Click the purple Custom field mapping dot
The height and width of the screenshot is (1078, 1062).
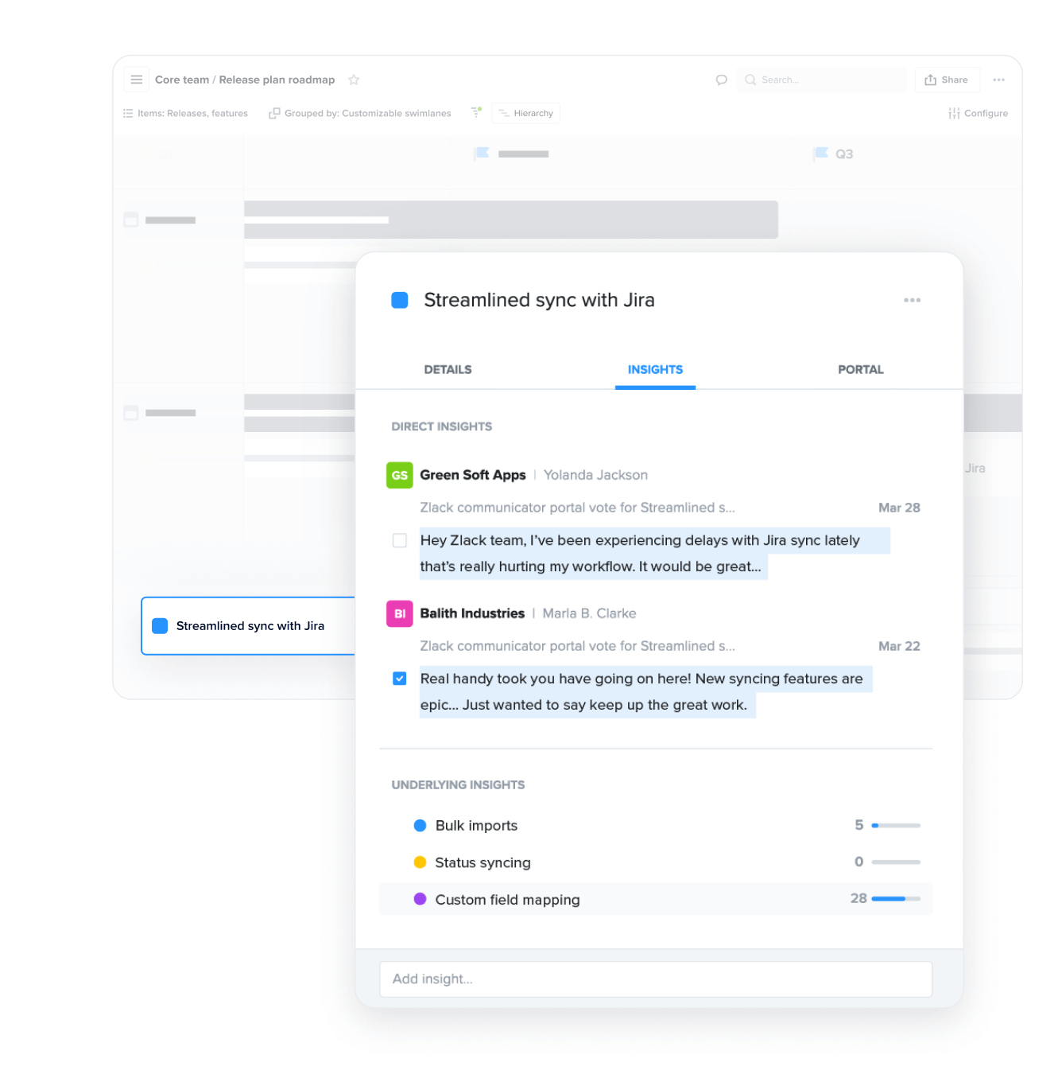pos(420,899)
